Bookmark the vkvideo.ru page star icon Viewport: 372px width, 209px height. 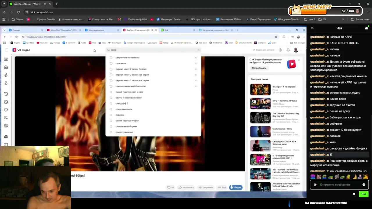coord(276,37)
